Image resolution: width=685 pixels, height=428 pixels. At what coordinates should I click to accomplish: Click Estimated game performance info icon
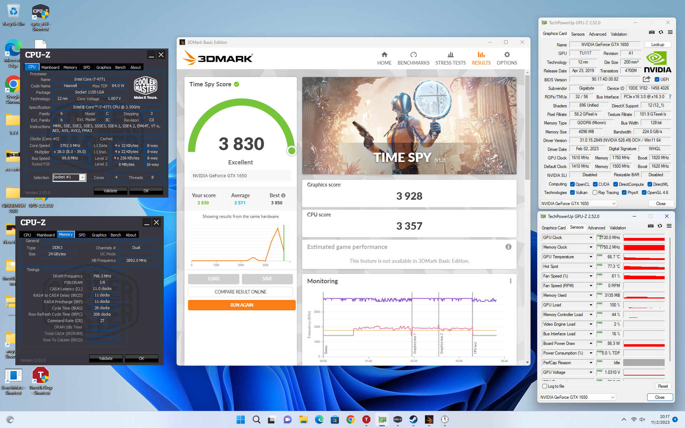click(x=508, y=247)
